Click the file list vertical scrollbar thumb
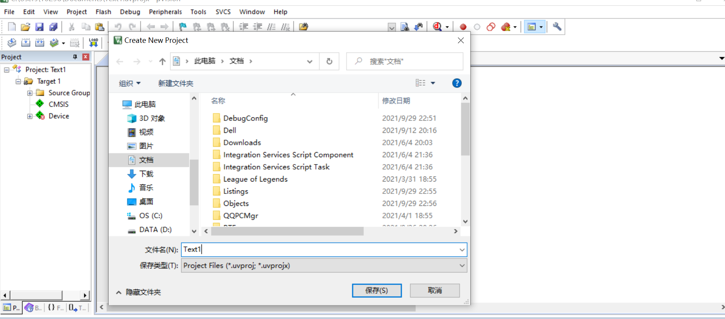 tap(465, 129)
